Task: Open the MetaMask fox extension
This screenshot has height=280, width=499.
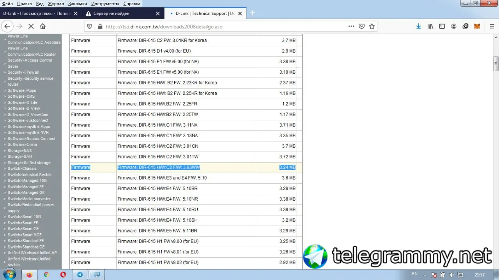Action: [477, 26]
